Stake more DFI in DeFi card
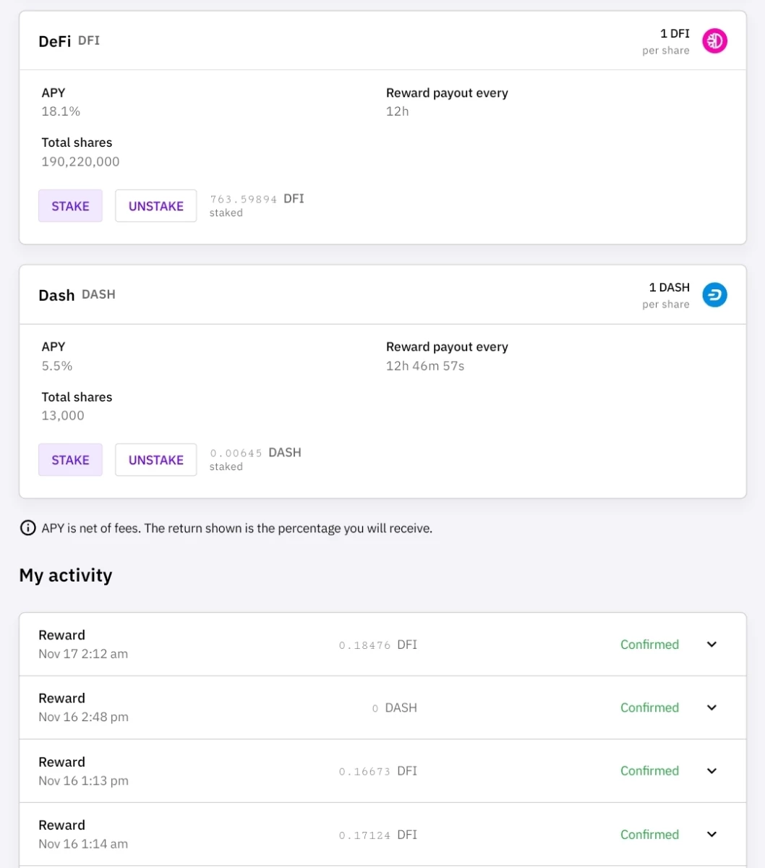 (x=70, y=206)
